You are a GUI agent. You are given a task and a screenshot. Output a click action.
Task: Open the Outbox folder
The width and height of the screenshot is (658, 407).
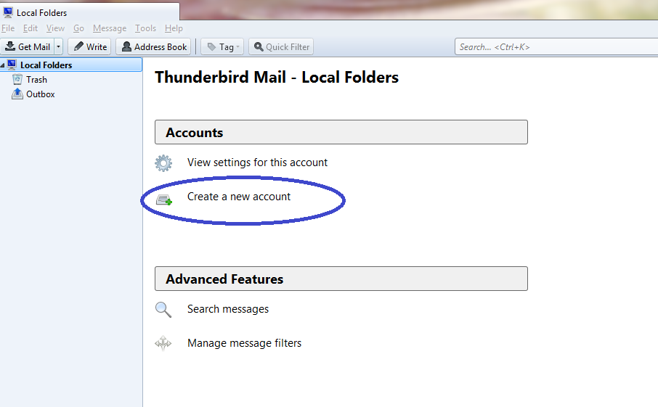40,94
